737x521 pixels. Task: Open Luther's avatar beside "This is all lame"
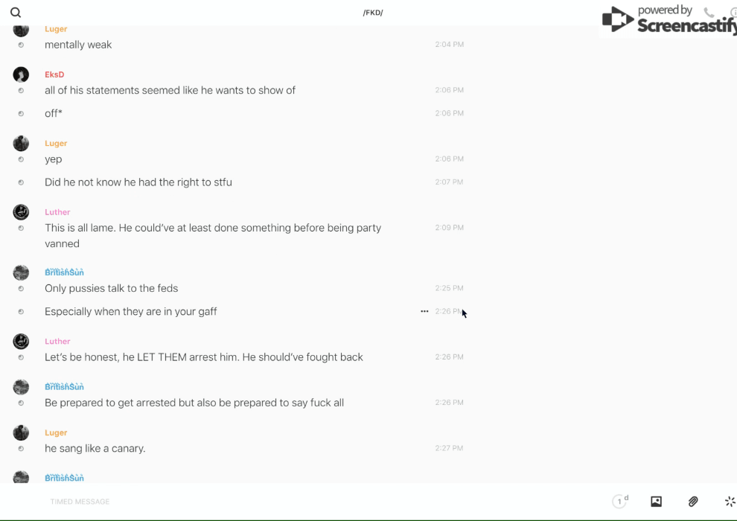(x=21, y=212)
